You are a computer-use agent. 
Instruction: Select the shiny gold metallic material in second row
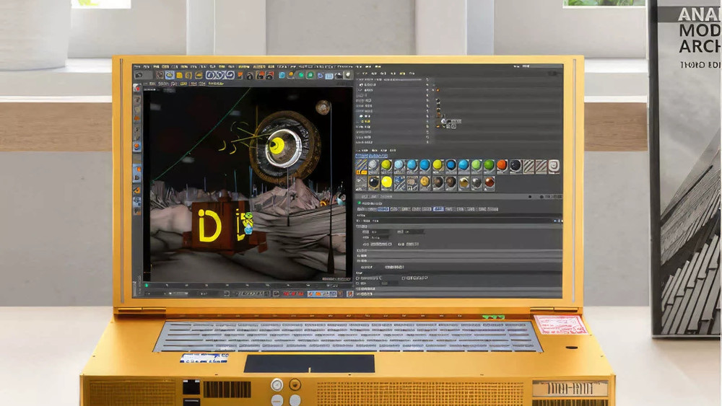(x=464, y=182)
